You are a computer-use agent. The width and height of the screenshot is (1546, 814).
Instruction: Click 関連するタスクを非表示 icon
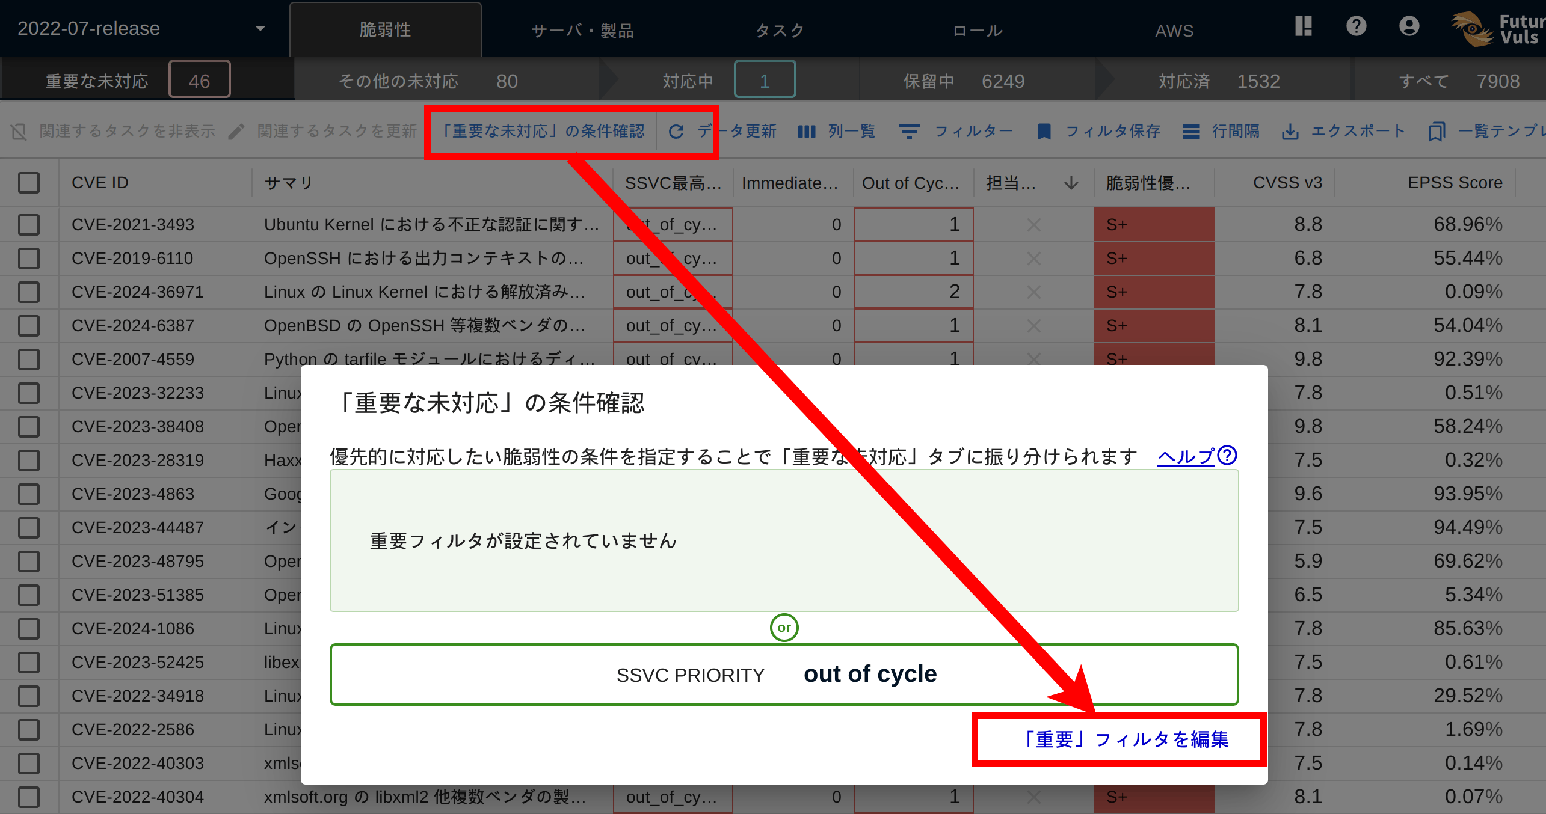click(19, 131)
